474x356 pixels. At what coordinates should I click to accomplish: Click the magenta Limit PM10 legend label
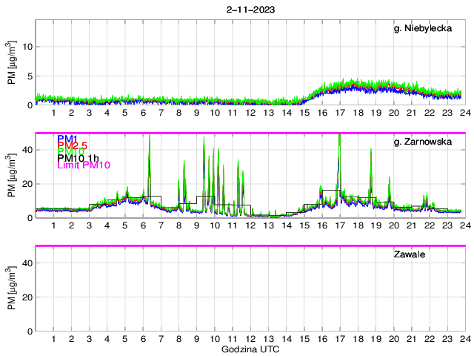[84, 165]
